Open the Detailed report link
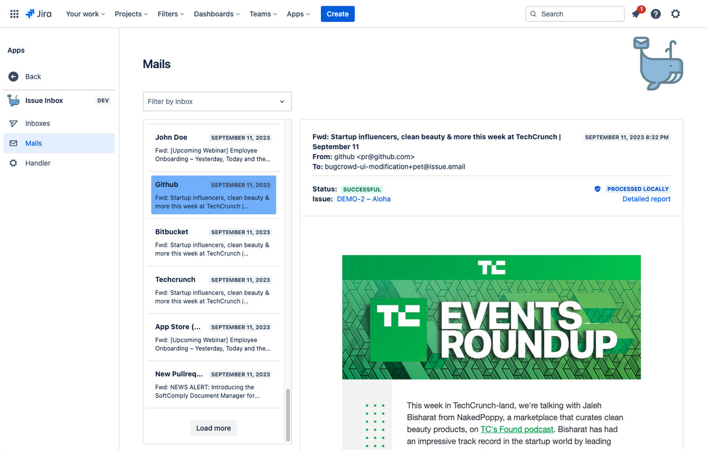707x450 pixels. pyautogui.click(x=646, y=199)
